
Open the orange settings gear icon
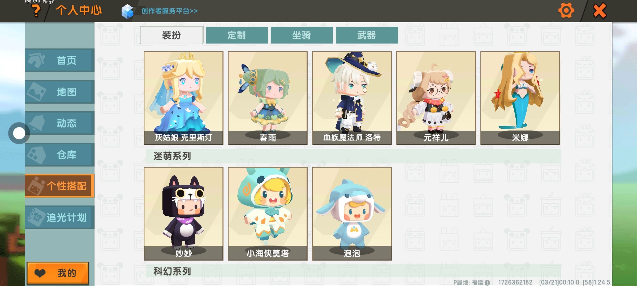(566, 11)
